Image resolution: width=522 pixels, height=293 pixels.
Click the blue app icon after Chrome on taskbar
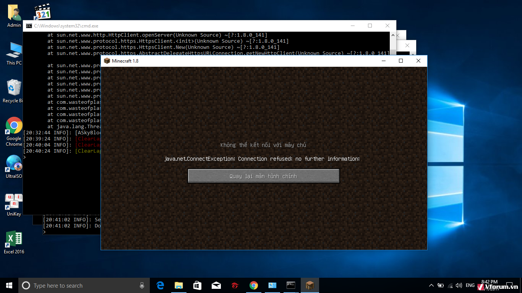(x=272, y=285)
